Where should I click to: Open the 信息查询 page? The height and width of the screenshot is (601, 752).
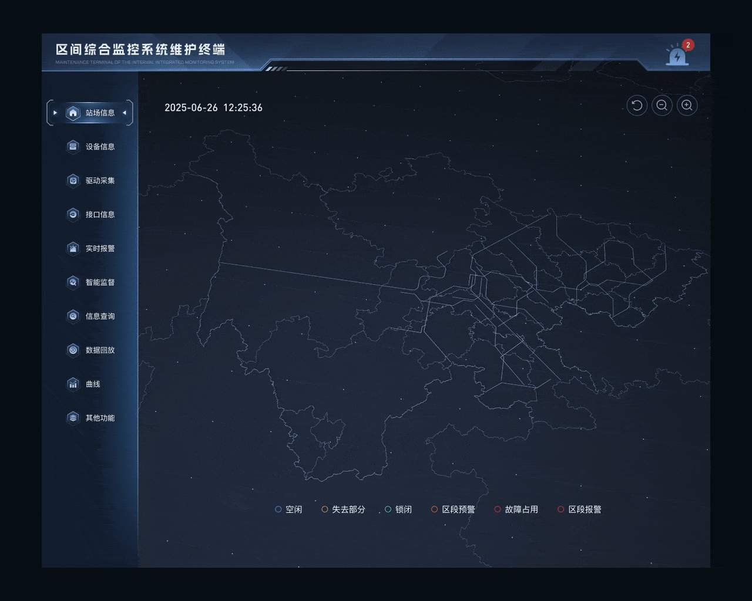(x=90, y=316)
